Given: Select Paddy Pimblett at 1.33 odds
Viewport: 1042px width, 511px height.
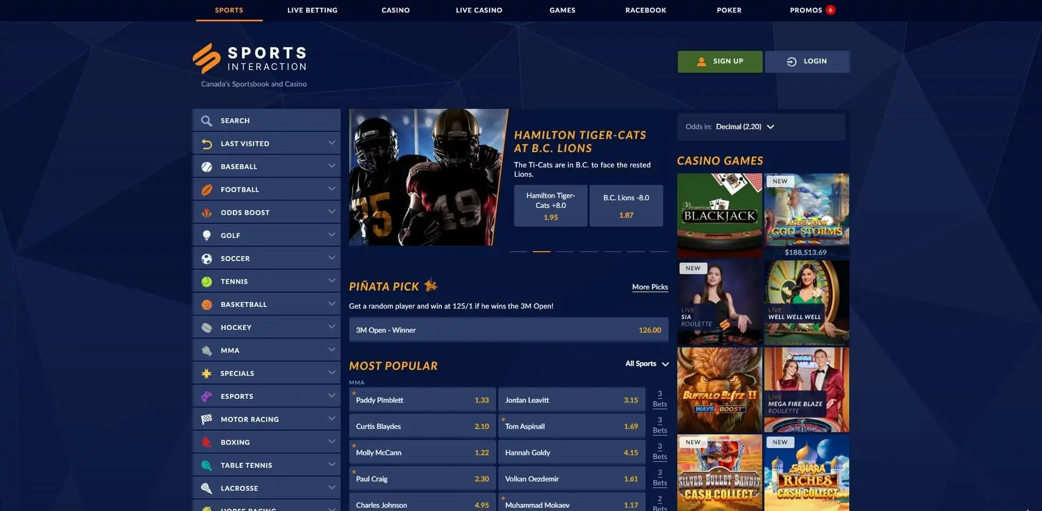Looking at the screenshot, I should click(422, 400).
